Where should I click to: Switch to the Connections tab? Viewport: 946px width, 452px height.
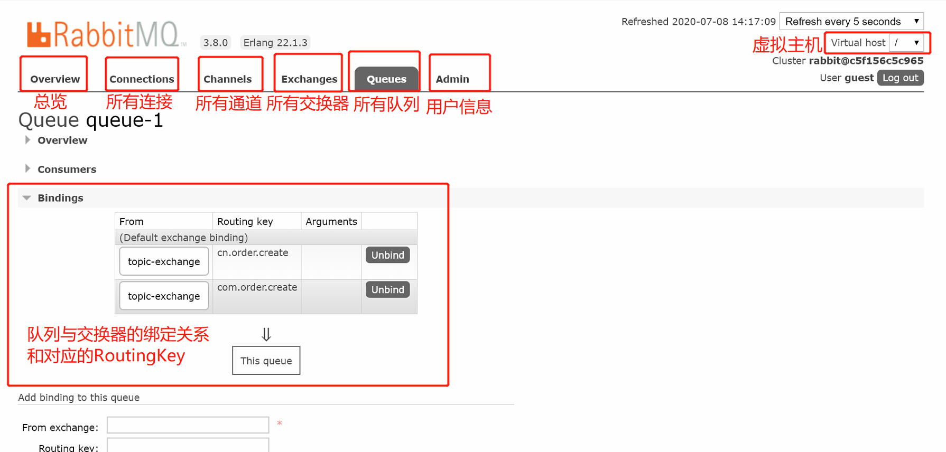pyautogui.click(x=142, y=79)
